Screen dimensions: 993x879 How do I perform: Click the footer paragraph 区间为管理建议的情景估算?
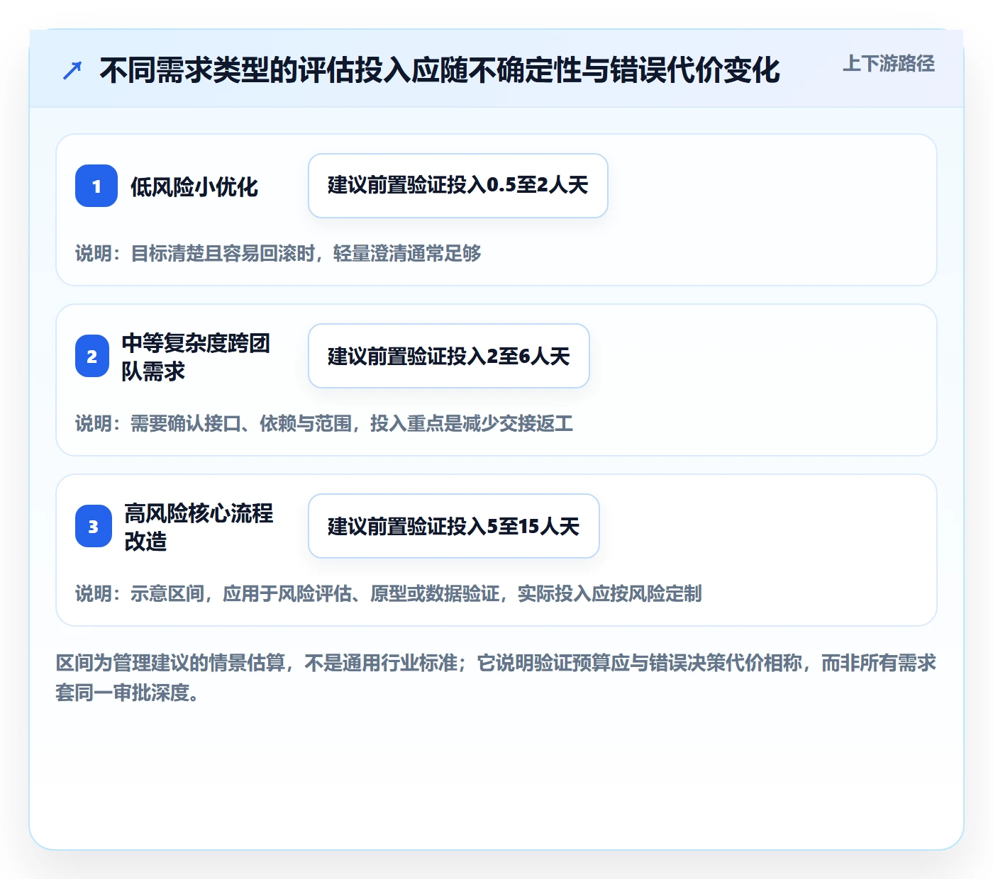(x=496, y=678)
